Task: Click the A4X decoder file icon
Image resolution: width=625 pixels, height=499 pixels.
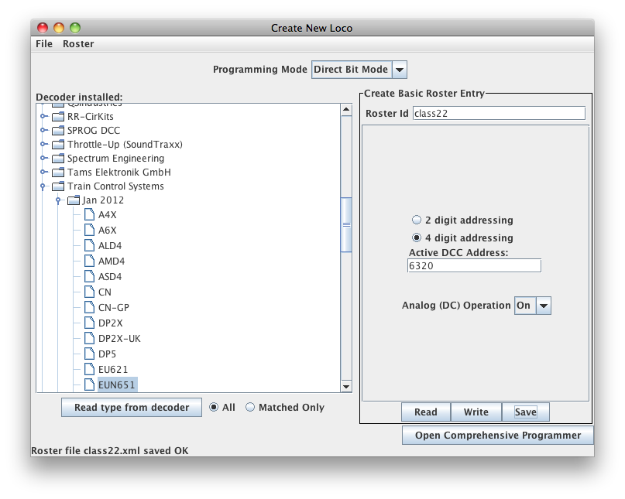Action: point(90,214)
